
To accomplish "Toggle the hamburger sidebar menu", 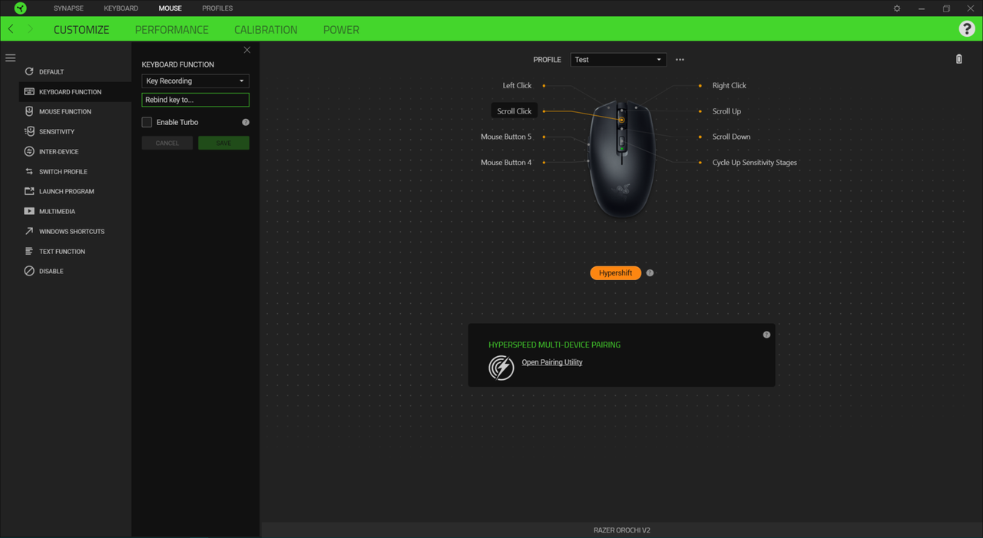I will 11,58.
